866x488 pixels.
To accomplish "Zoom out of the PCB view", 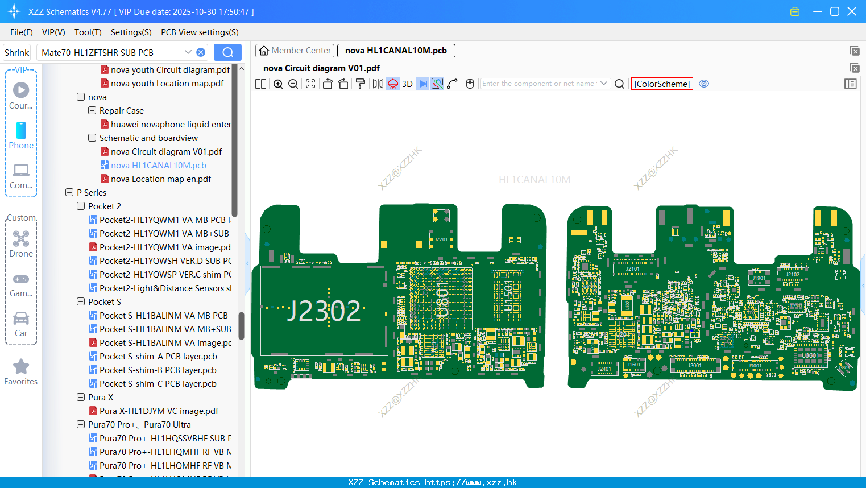I will tap(293, 84).
